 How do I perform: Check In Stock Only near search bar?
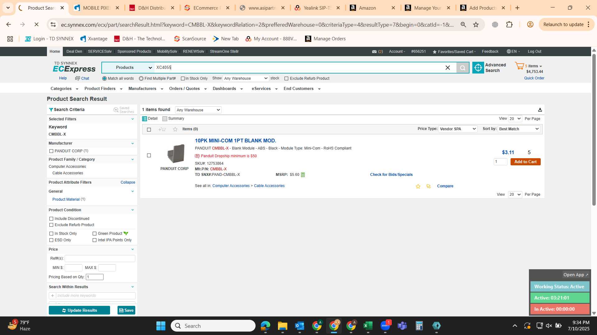click(183, 78)
